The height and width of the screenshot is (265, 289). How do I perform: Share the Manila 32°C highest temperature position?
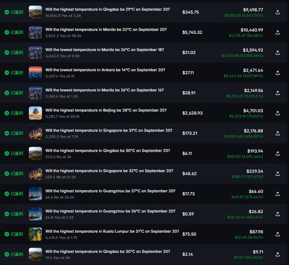(x=278, y=32)
